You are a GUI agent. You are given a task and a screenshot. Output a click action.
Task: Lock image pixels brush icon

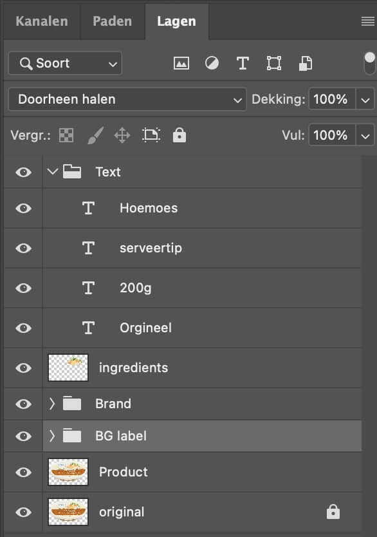pyautogui.click(x=95, y=135)
